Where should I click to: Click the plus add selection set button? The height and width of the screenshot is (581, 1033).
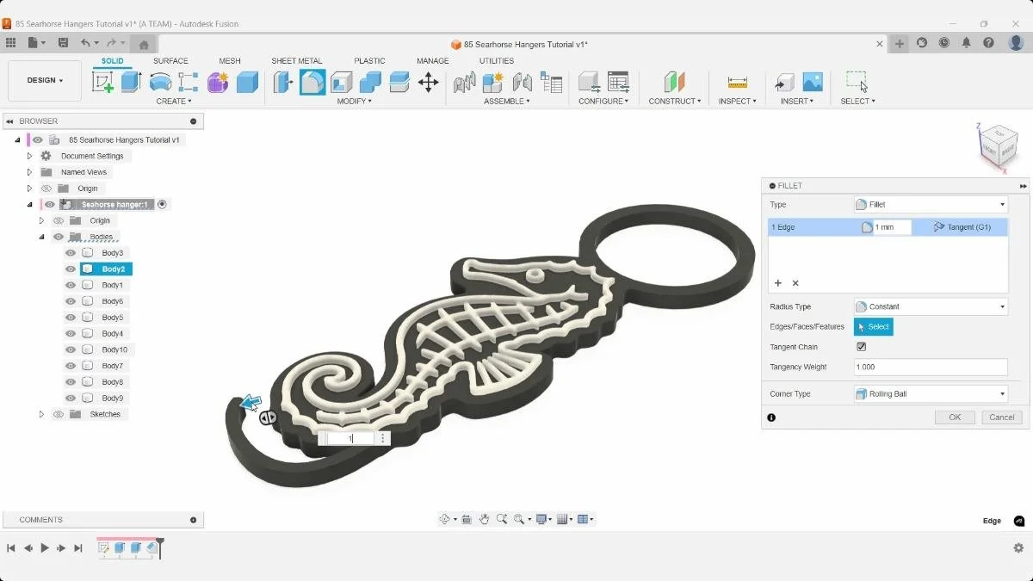(778, 283)
